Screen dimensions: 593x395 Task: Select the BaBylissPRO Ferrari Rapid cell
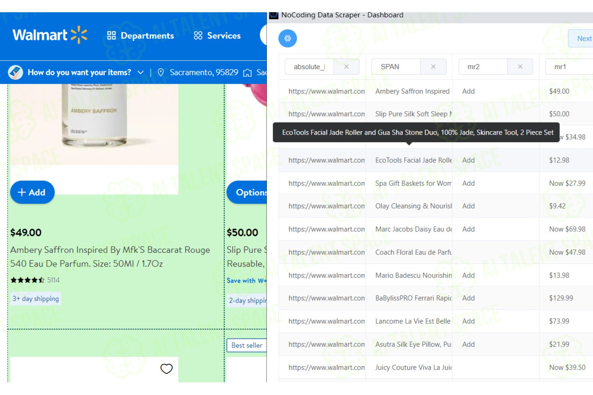click(x=409, y=298)
